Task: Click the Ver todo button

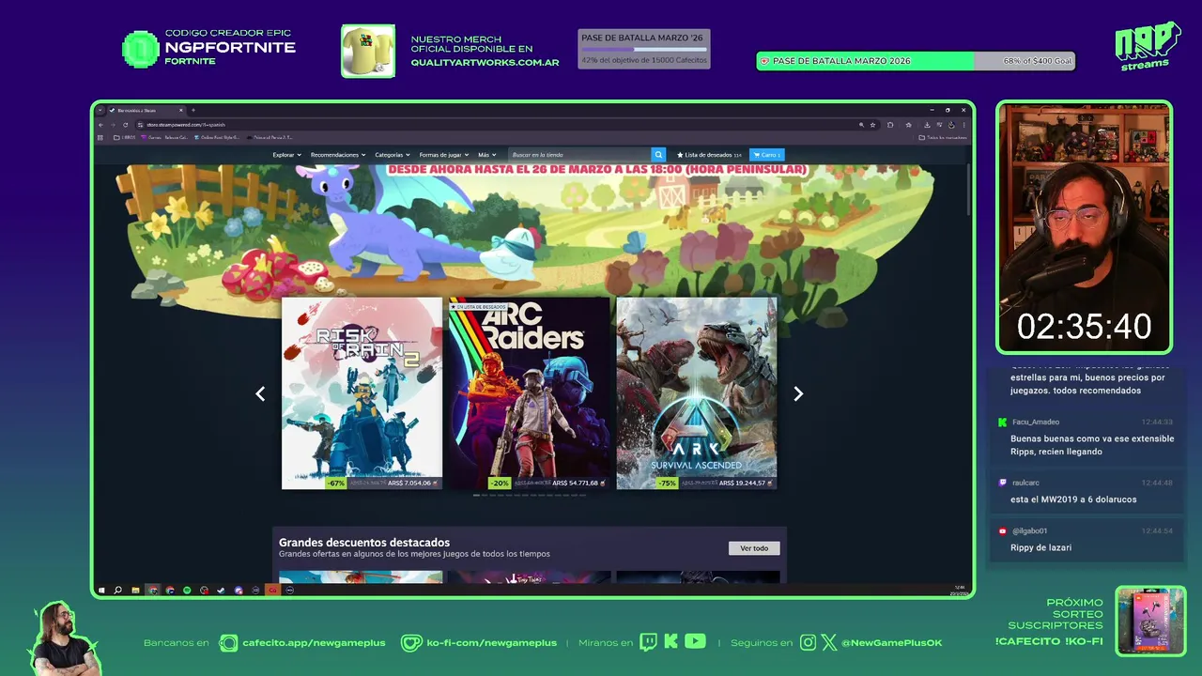Action: (754, 548)
